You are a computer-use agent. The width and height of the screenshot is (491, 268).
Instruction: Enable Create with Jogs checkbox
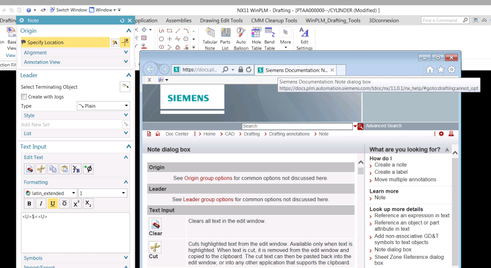click(x=24, y=97)
